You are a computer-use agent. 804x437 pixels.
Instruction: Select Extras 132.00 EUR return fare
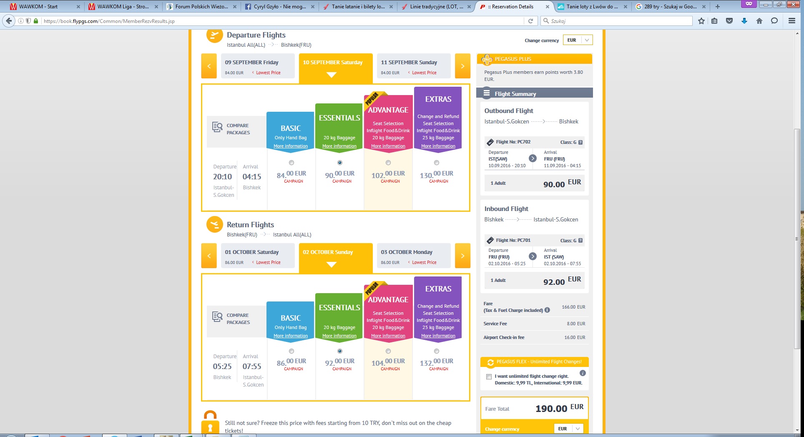[437, 351]
